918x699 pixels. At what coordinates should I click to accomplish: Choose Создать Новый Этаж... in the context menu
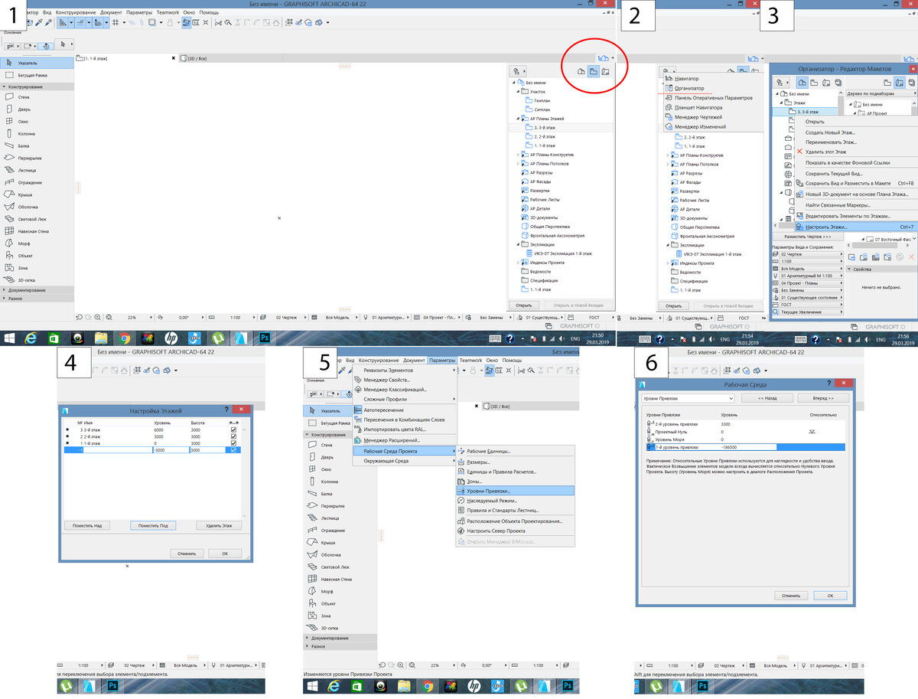[x=855, y=132]
